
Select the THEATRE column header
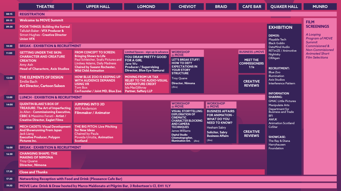(45, 7)
